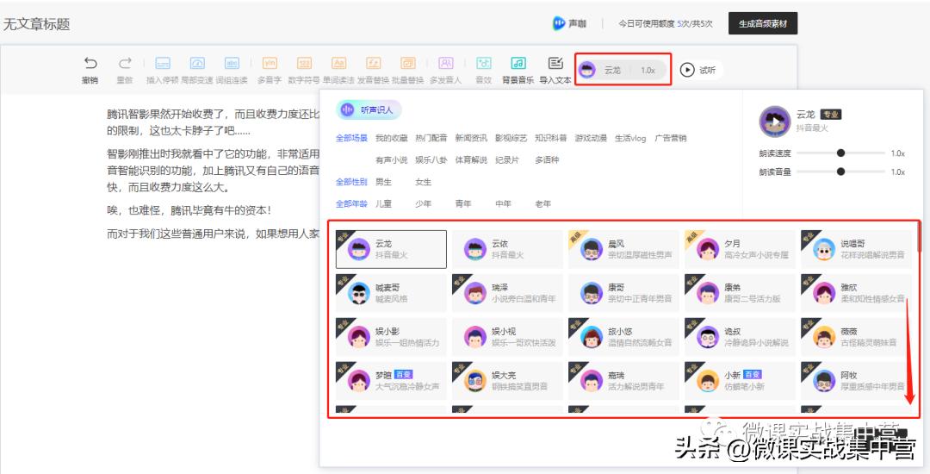Select the 全部年龄 filter
930x474 pixels.
[x=351, y=203]
